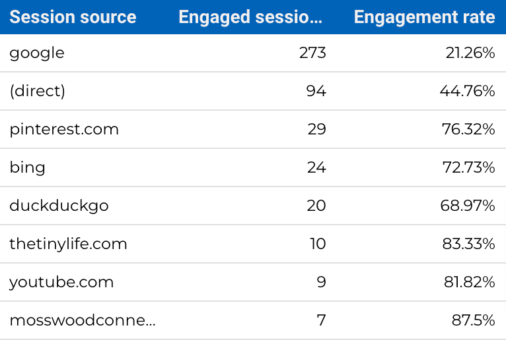The width and height of the screenshot is (506, 340).
Task: Click the pinterest.com source cell
Action: tap(64, 130)
